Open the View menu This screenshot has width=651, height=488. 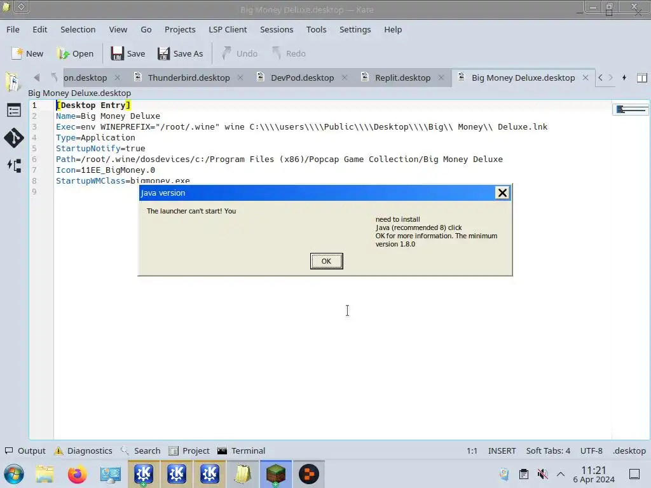coord(118,29)
